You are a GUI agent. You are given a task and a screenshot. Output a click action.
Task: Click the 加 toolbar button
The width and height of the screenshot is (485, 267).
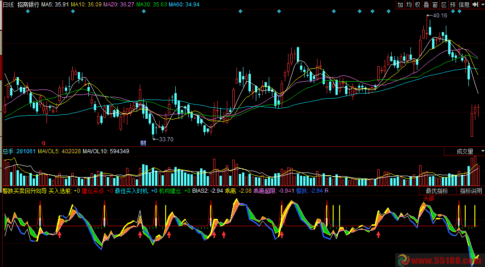click(400, 5)
